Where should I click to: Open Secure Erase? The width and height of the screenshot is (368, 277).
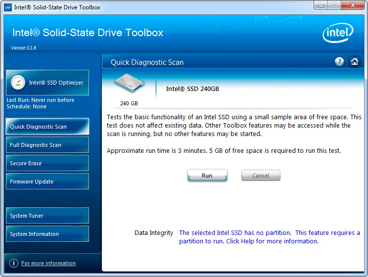pos(47,163)
